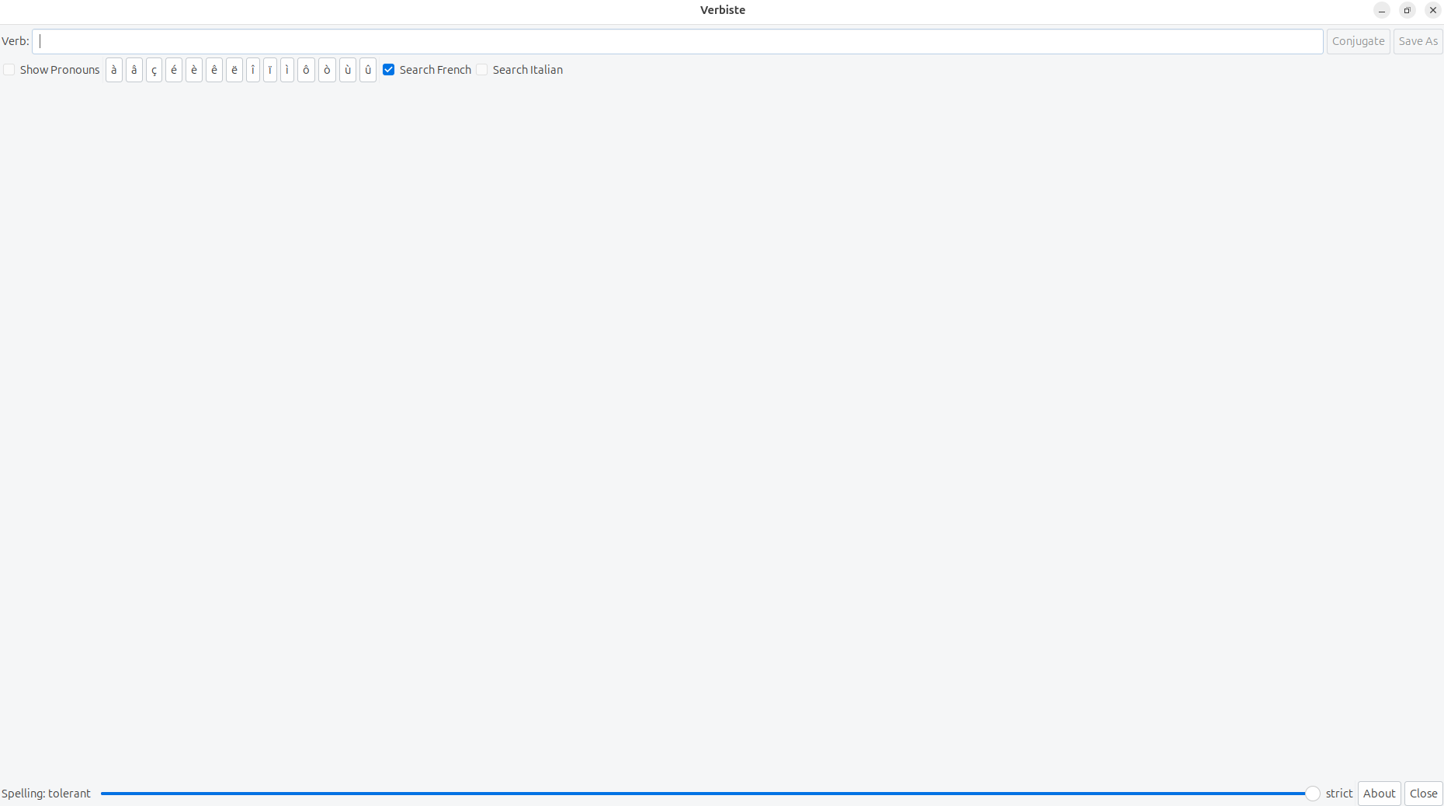Click the Save As button
The width and height of the screenshot is (1444, 806).
[x=1418, y=41]
